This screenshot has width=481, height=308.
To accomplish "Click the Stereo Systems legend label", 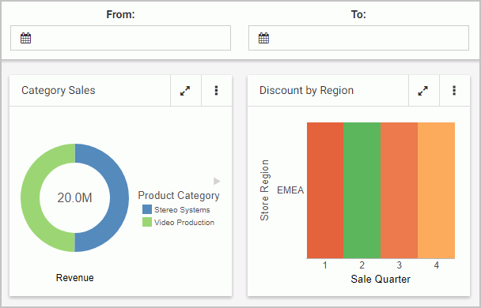I will [182, 210].
